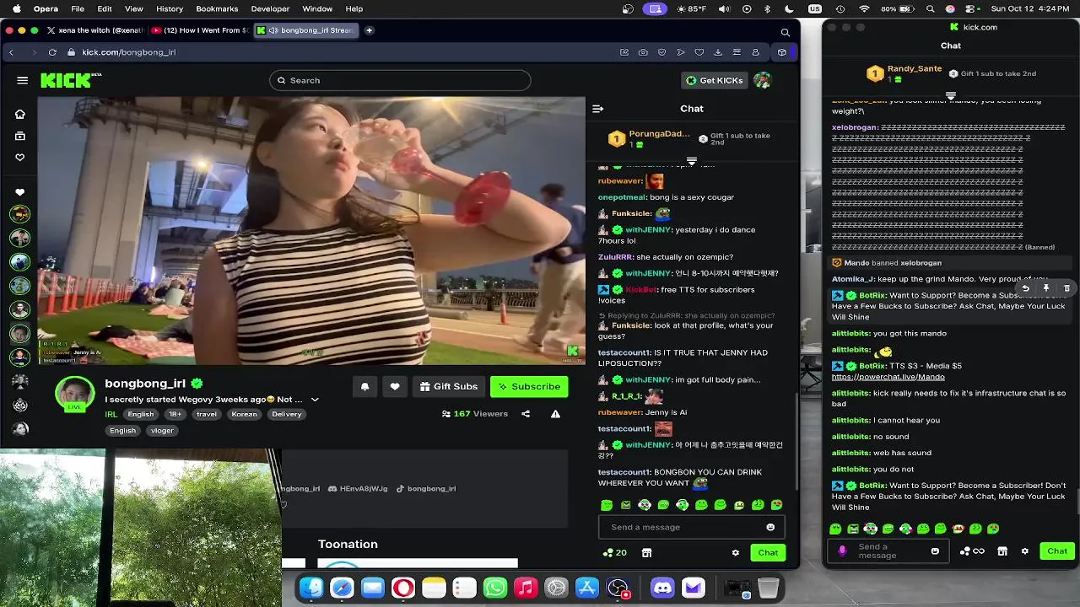The height and width of the screenshot is (607, 1080).
Task: Click the trash delete icon on Atomika_J message
Action: (x=1066, y=288)
